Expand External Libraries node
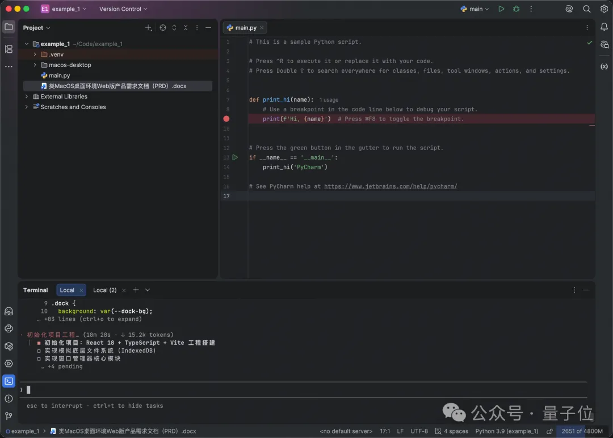Screen dimensions: 613x438 tap(27, 97)
